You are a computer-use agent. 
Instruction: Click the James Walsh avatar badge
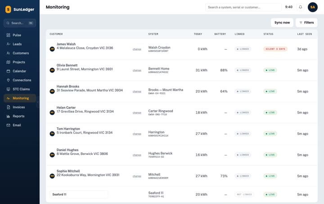(52, 49)
